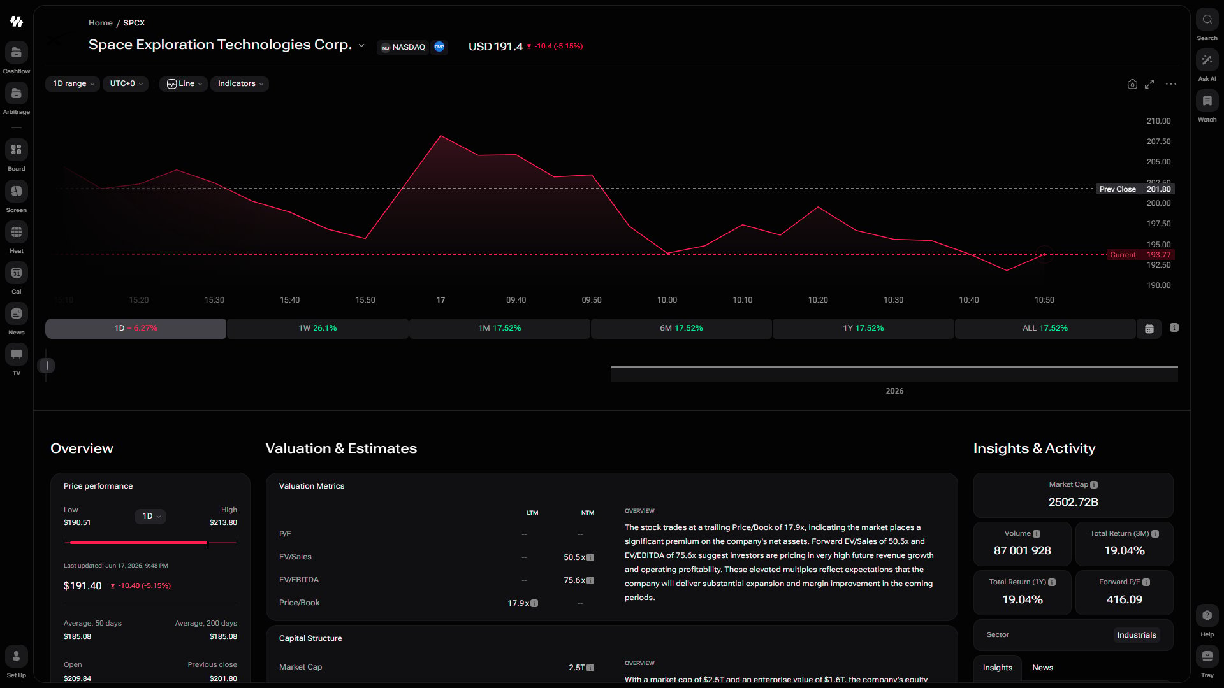This screenshot has height=688, width=1224.
Task: Open the Indicators dropdown
Action: tap(240, 83)
